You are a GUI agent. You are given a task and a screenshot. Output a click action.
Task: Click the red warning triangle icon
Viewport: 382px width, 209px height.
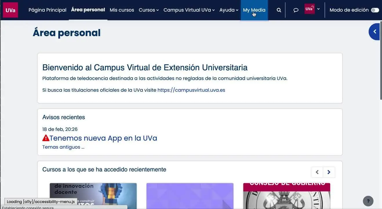(x=46, y=138)
